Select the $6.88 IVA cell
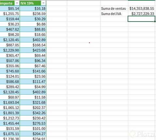The image size is (156, 140). [x=33, y=24]
